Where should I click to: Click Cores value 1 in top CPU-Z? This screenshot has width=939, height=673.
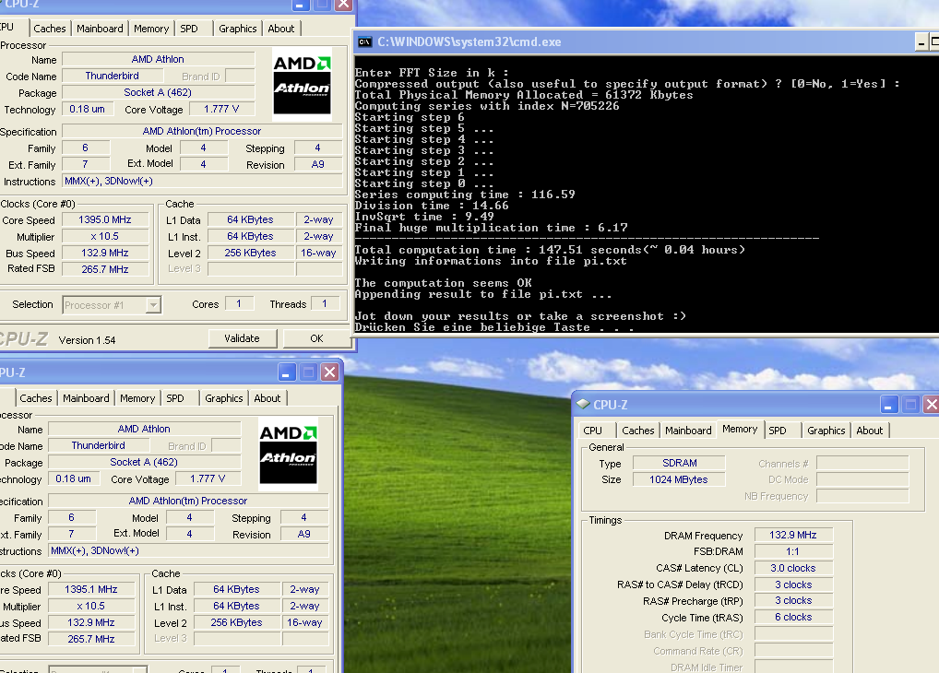(239, 304)
